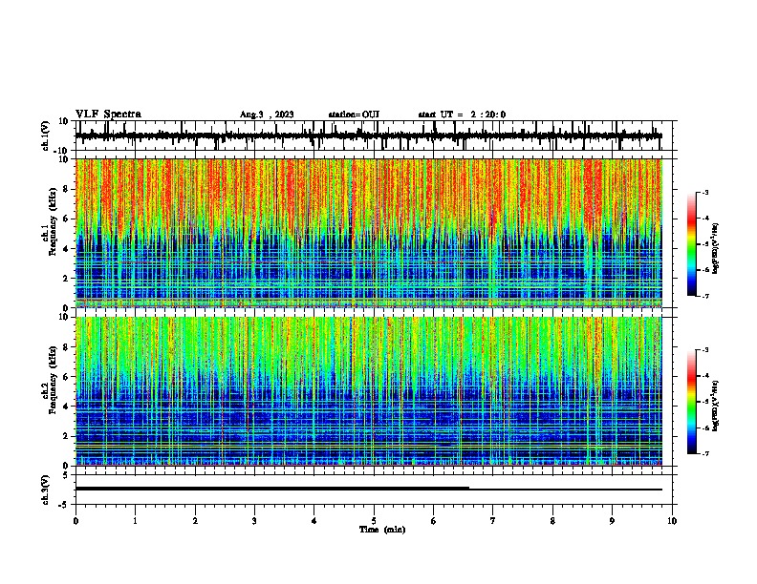
Task: Click the 'ch.3(V)' axis label
Action: click(x=46, y=490)
